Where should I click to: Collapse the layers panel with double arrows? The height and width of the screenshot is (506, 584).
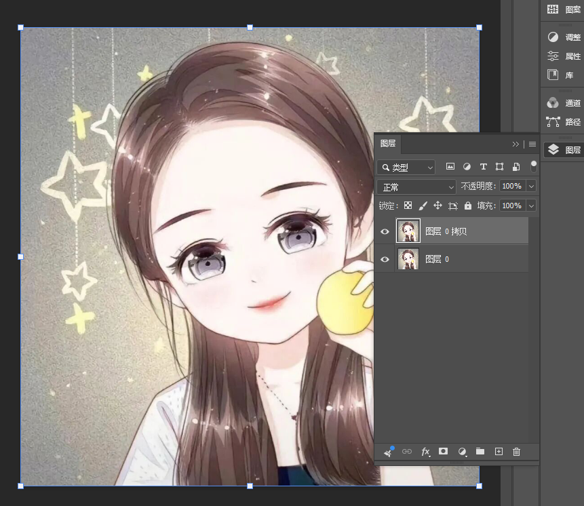515,144
